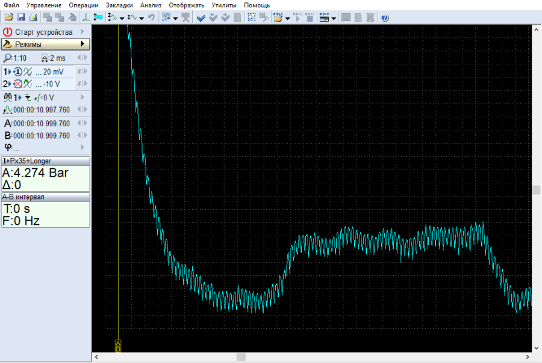
Task: Click the red power icon for Старт устройства
Action: coord(8,32)
